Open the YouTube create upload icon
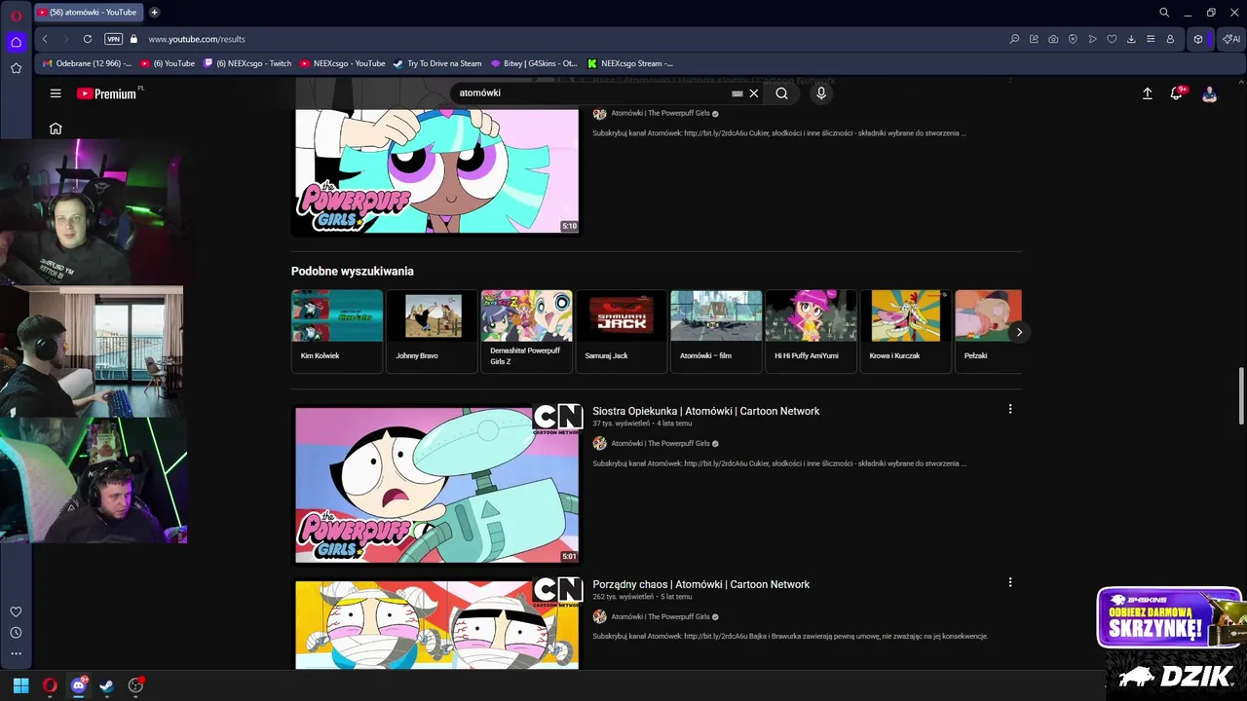This screenshot has height=701, width=1247. coord(1148,93)
